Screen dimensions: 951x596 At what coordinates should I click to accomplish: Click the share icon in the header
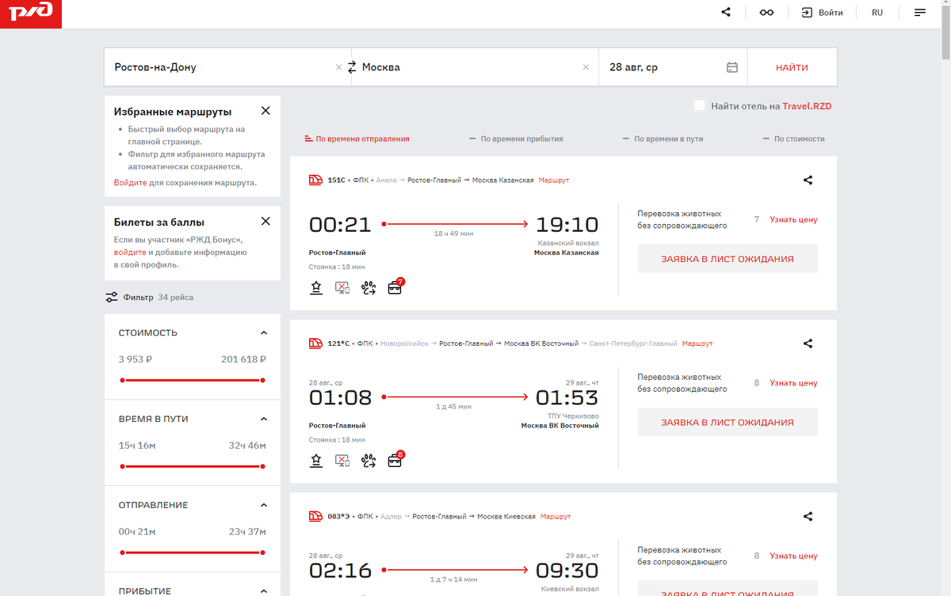tap(726, 12)
